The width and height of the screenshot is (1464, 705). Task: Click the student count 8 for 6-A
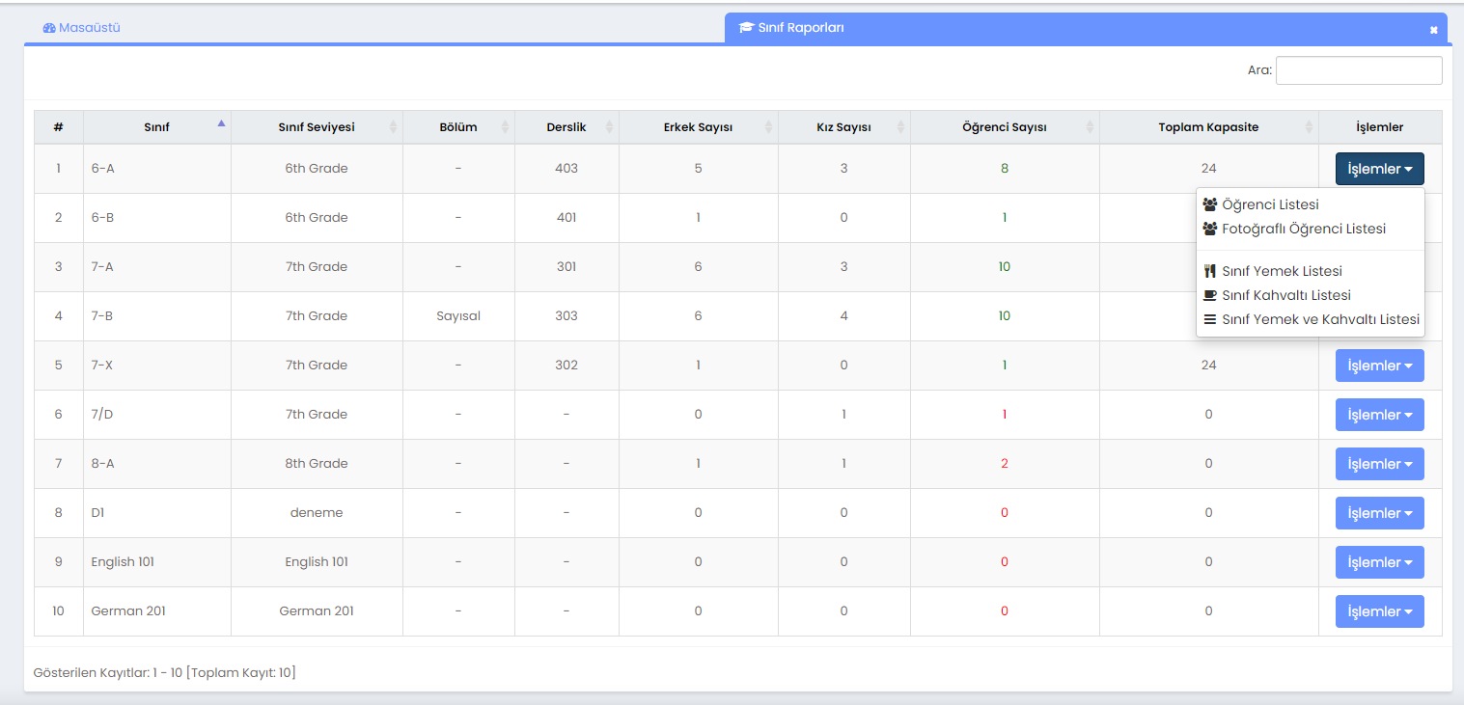(x=1005, y=169)
